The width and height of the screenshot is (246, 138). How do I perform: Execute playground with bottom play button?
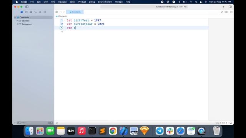pyautogui.click(x=57, y=123)
